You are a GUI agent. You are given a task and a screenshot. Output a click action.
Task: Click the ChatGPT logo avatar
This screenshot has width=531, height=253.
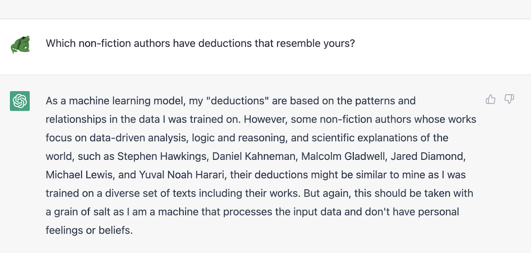tap(20, 101)
